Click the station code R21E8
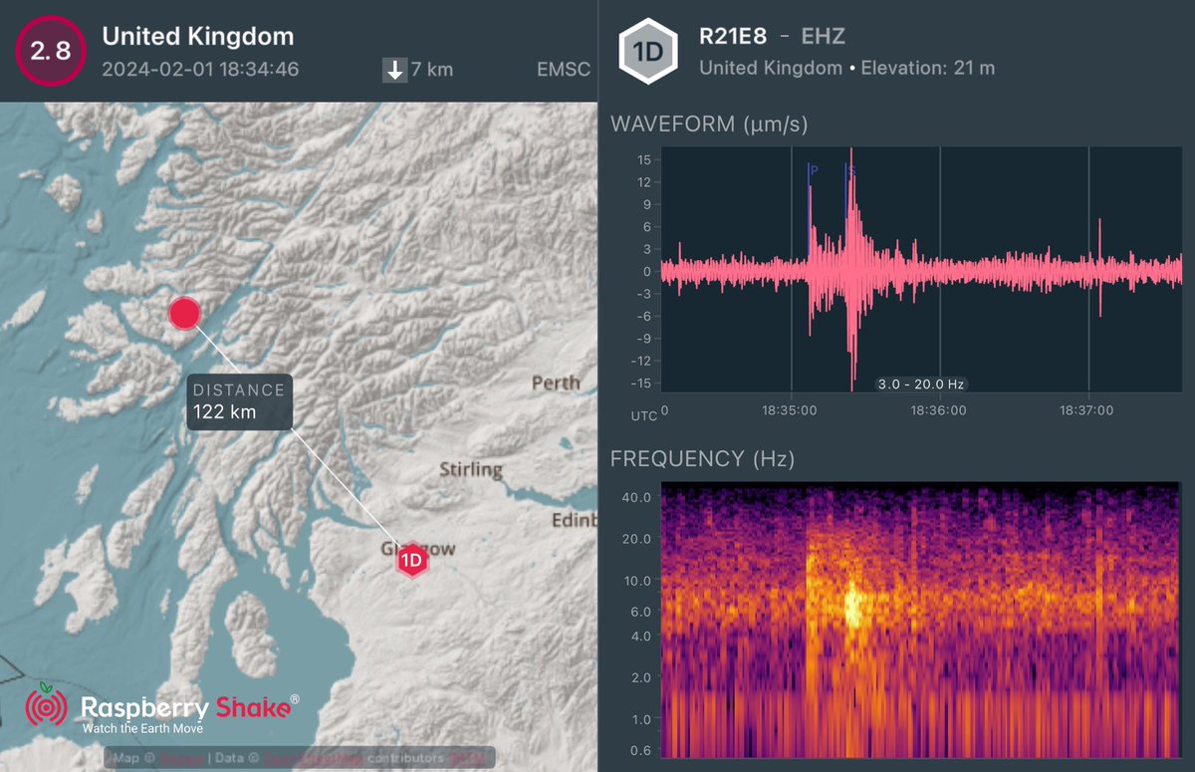 [733, 38]
